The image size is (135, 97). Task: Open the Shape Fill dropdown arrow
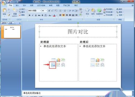[114, 9]
